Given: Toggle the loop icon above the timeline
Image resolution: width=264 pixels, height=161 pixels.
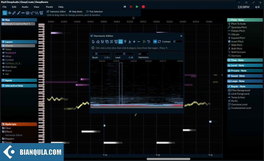Looking at the screenshot, I should click(x=133, y=18).
